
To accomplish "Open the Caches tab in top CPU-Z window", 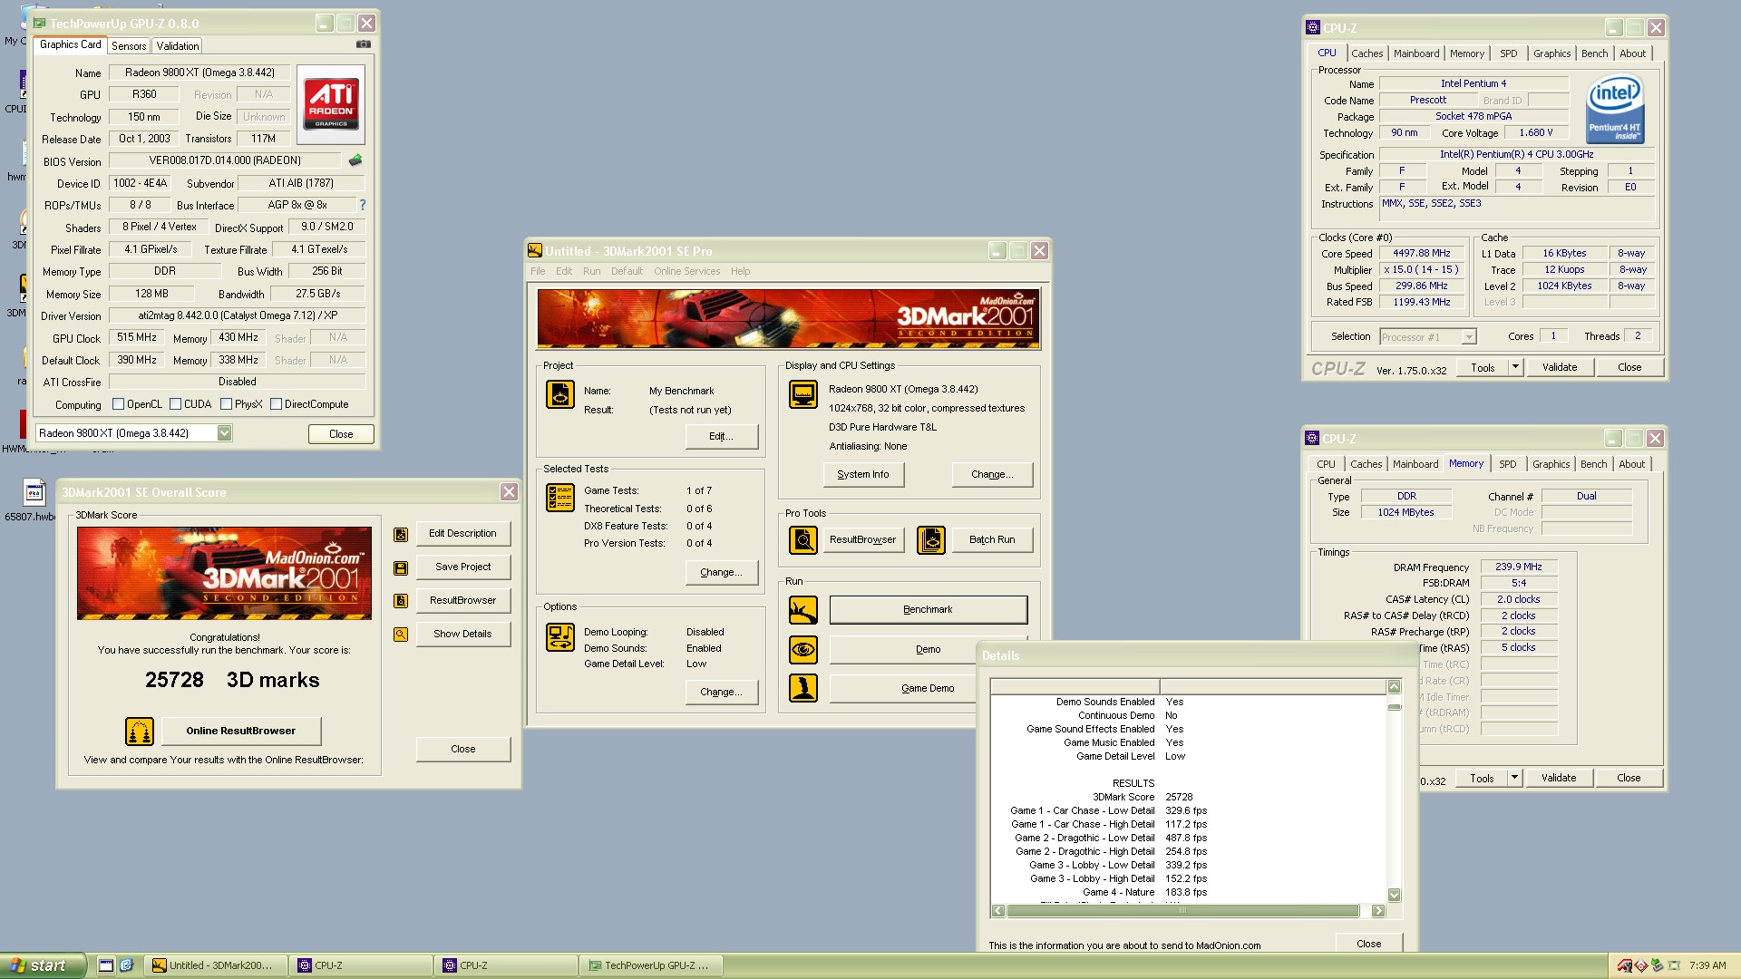I will tap(1367, 53).
